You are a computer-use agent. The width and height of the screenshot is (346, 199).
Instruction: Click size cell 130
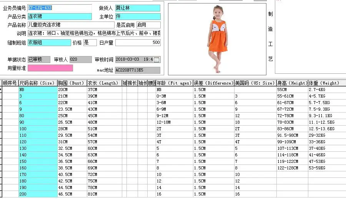coord(38,148)
